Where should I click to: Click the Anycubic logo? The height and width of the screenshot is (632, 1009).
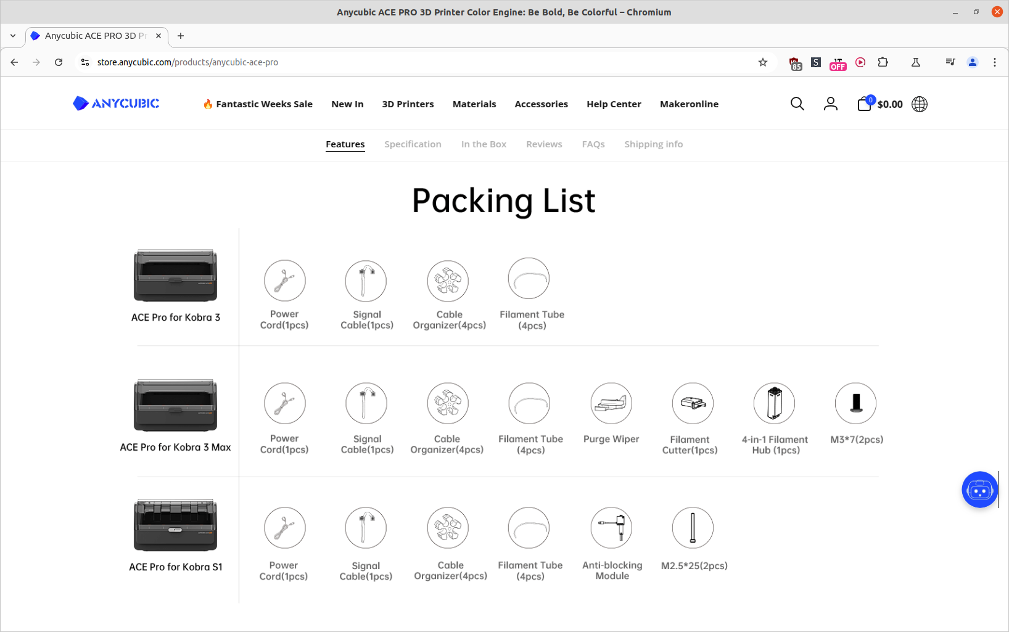[116, 104]
